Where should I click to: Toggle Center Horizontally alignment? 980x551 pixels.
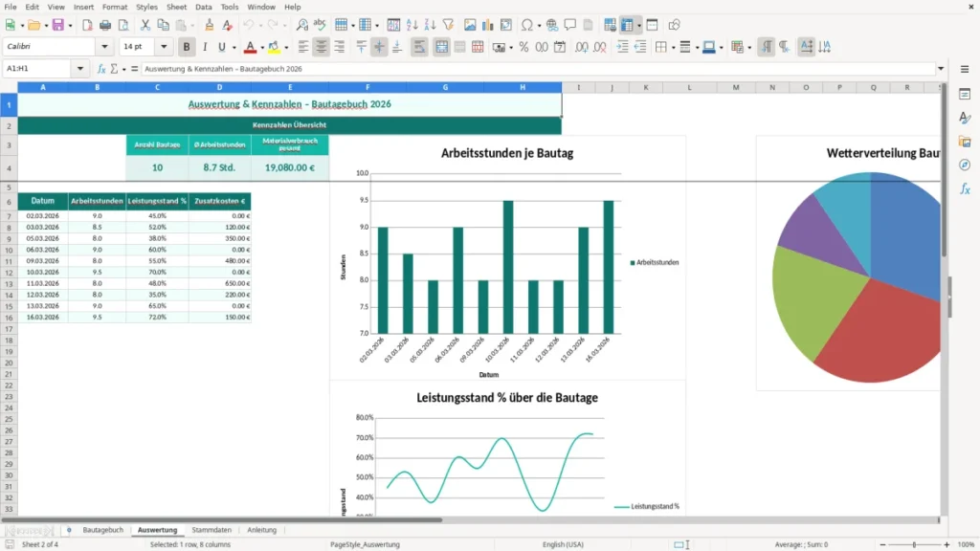[322, 47]
